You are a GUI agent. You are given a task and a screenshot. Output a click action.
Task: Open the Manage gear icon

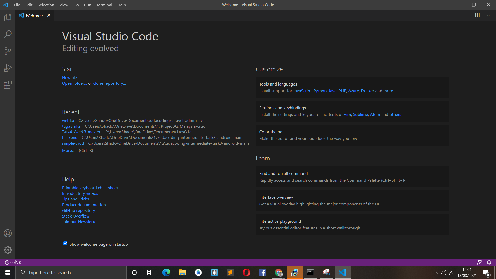(8, 250)
